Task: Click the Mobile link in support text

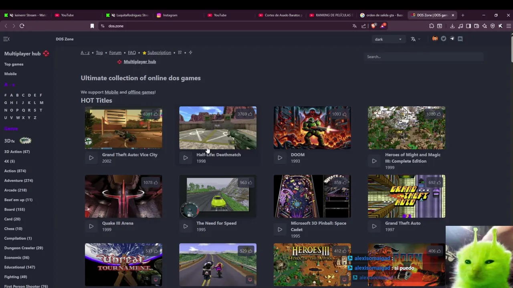Action: coord(111,92)
